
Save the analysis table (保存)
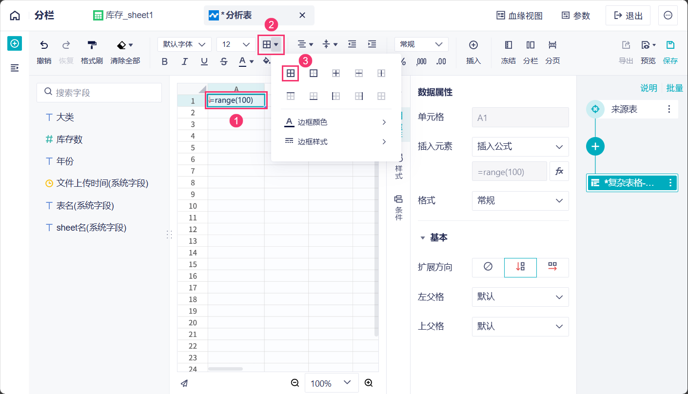click(670, 52)
